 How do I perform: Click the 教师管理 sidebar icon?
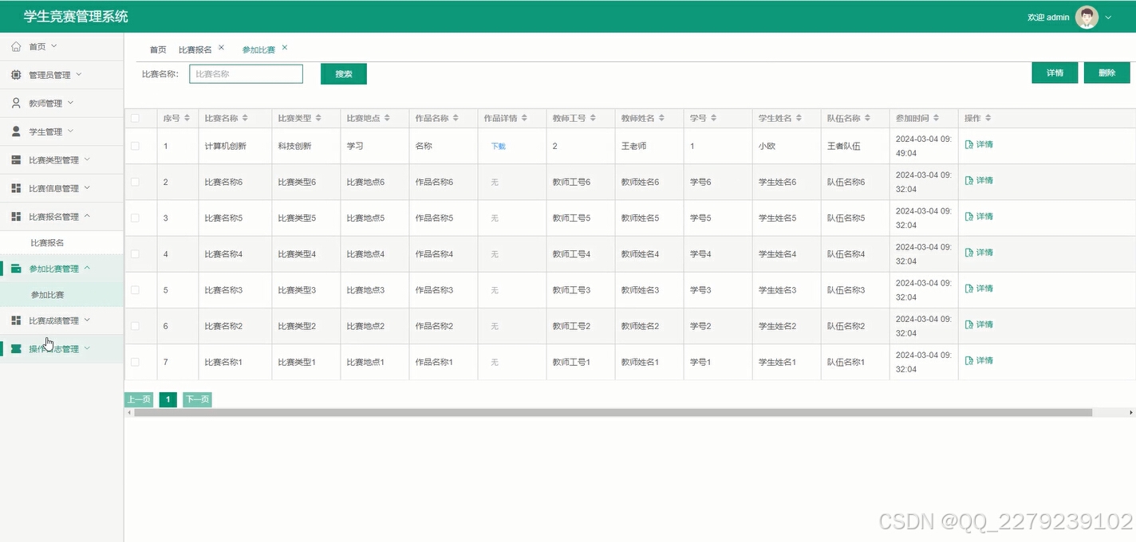click(14, 103)
